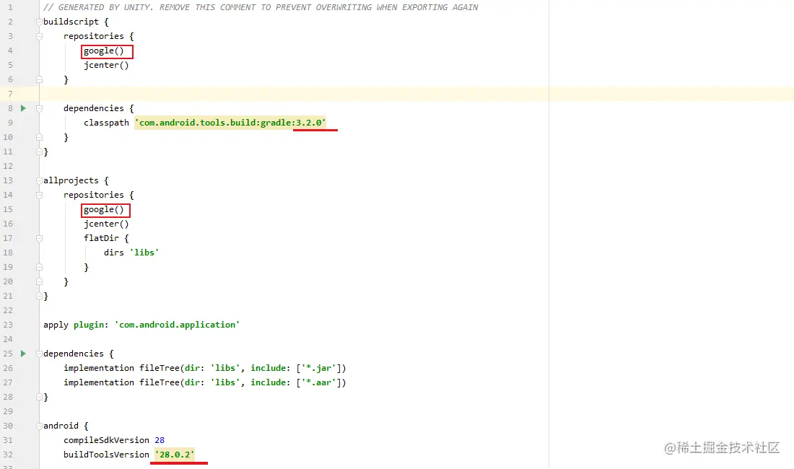Click repositories on line 3

tap(94, 36)
